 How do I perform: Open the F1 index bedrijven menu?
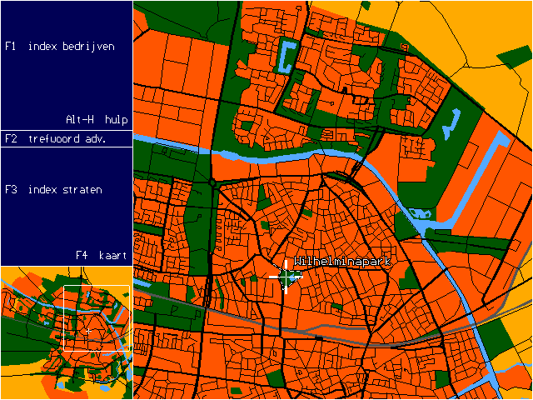(x=60, y=47)
